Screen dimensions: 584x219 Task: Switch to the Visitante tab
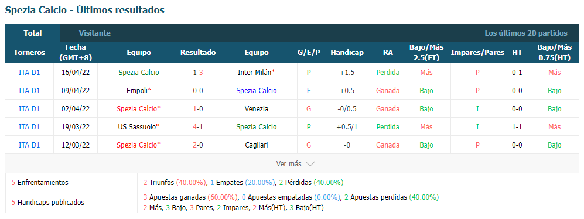(95, 33)
